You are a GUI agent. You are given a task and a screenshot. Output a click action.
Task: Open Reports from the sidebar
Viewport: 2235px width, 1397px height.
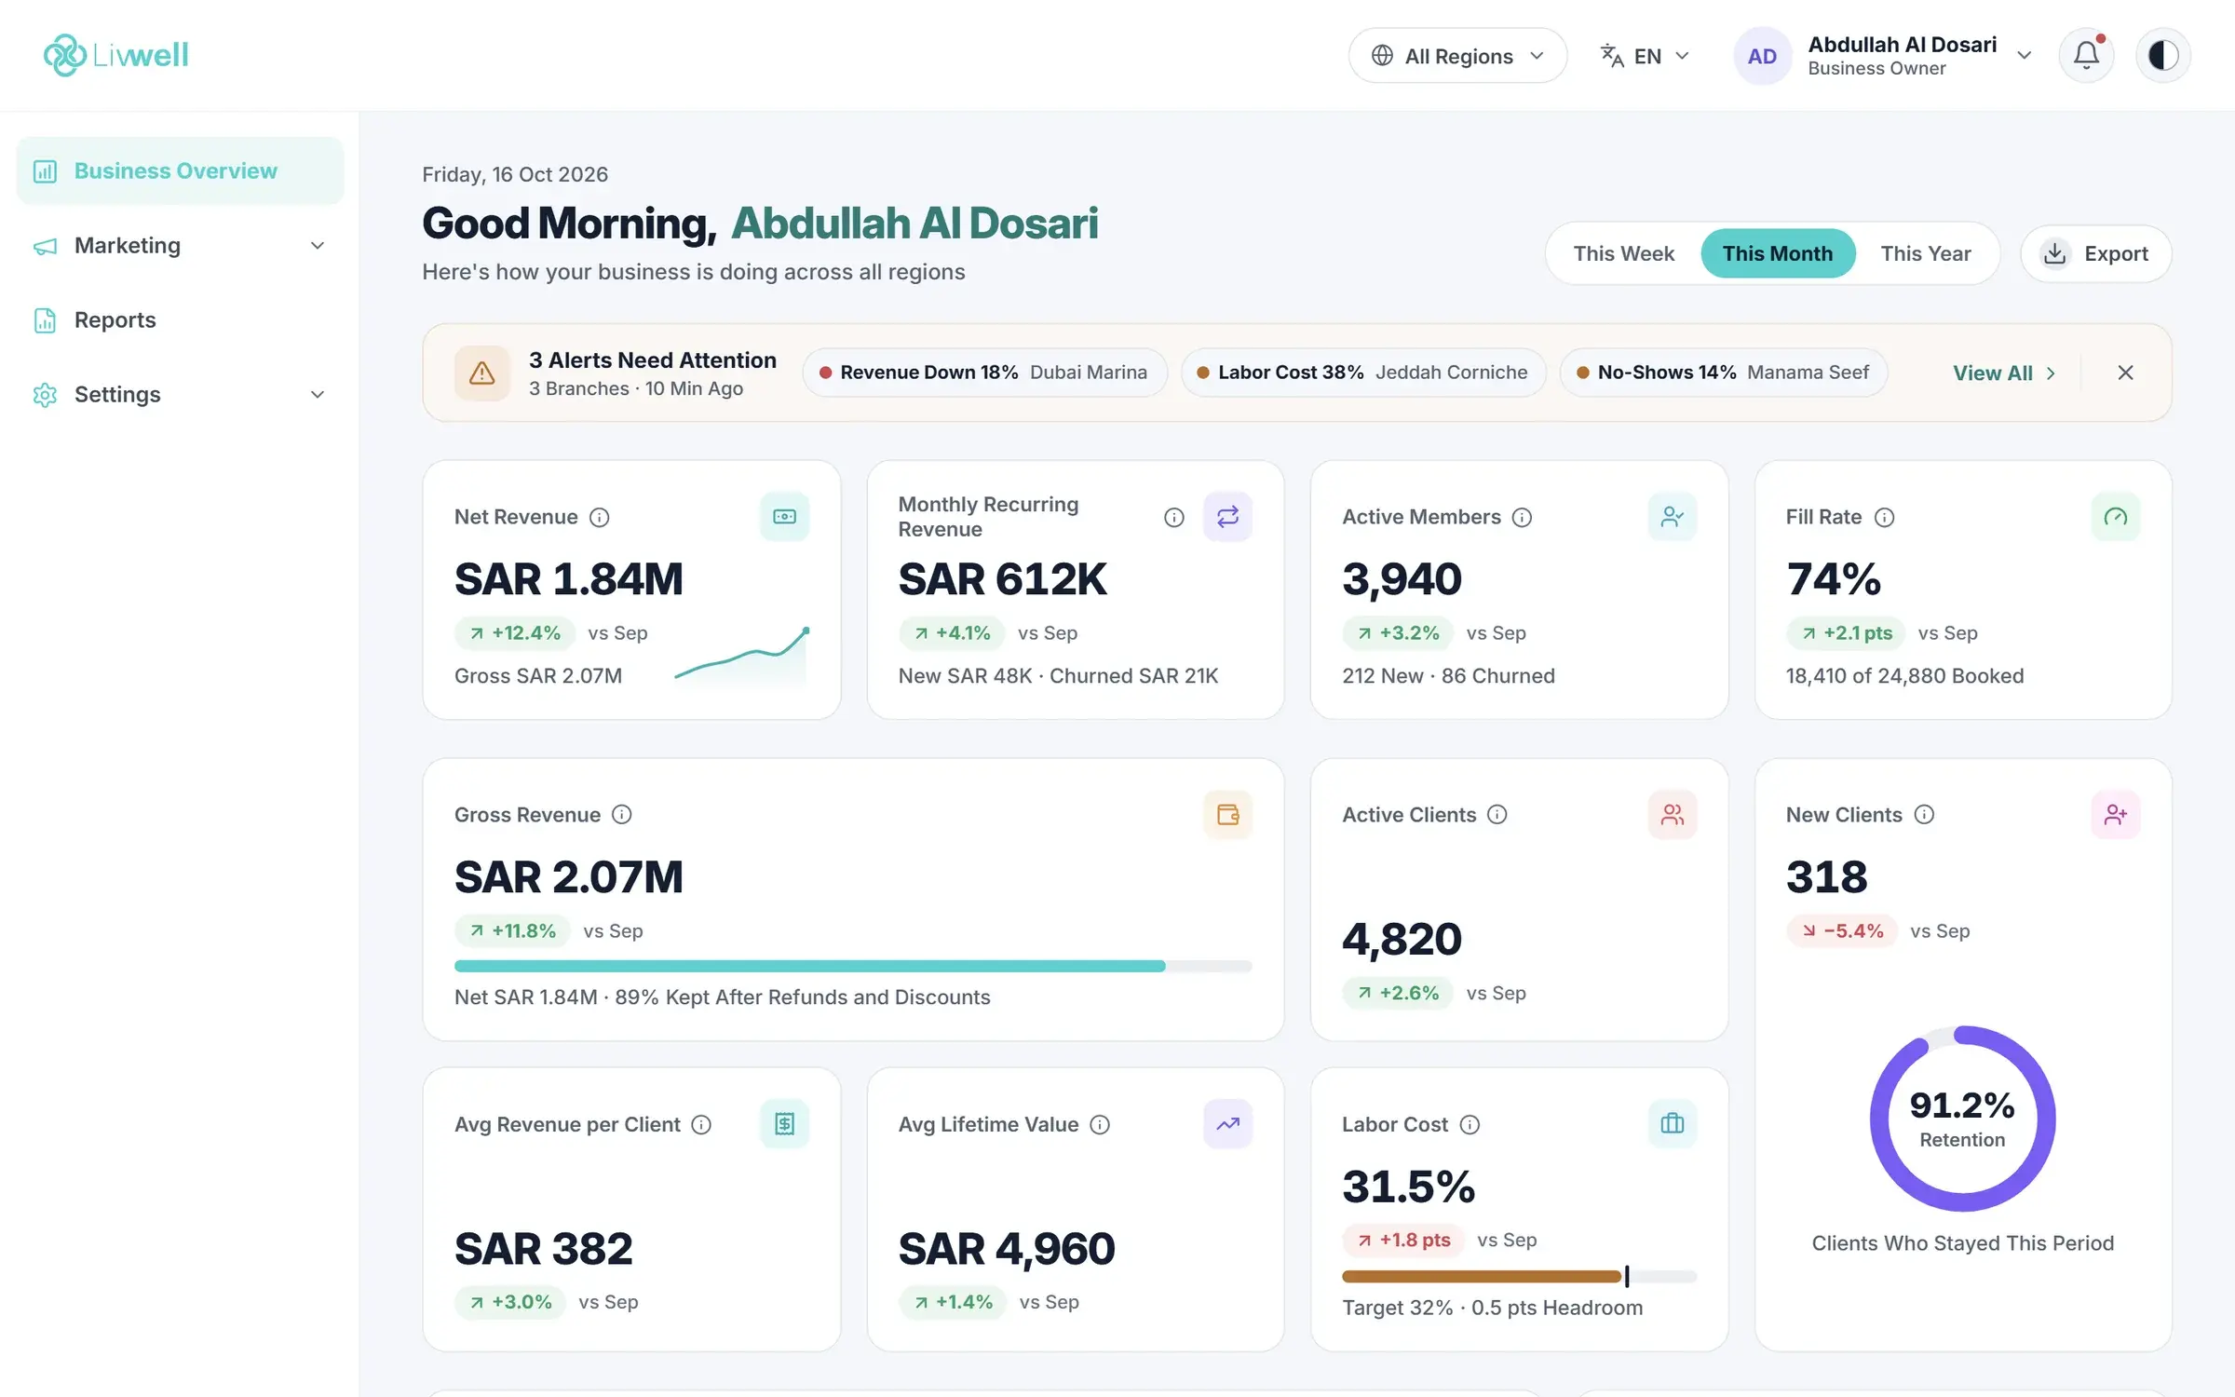click(180, 319)
